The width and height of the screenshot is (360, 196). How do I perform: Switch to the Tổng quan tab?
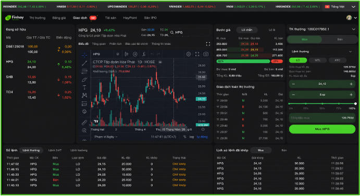click(x=98, y=44)
